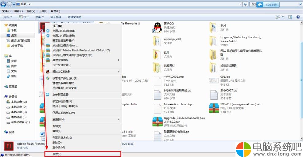Select the 9月份网站到期关闭.txt file icon
The height and width of the screenshot is (157, 303).
coord(157,95)
